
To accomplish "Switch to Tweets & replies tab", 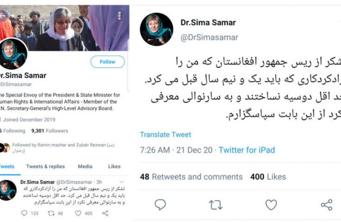I will click(x=45, y=166).
